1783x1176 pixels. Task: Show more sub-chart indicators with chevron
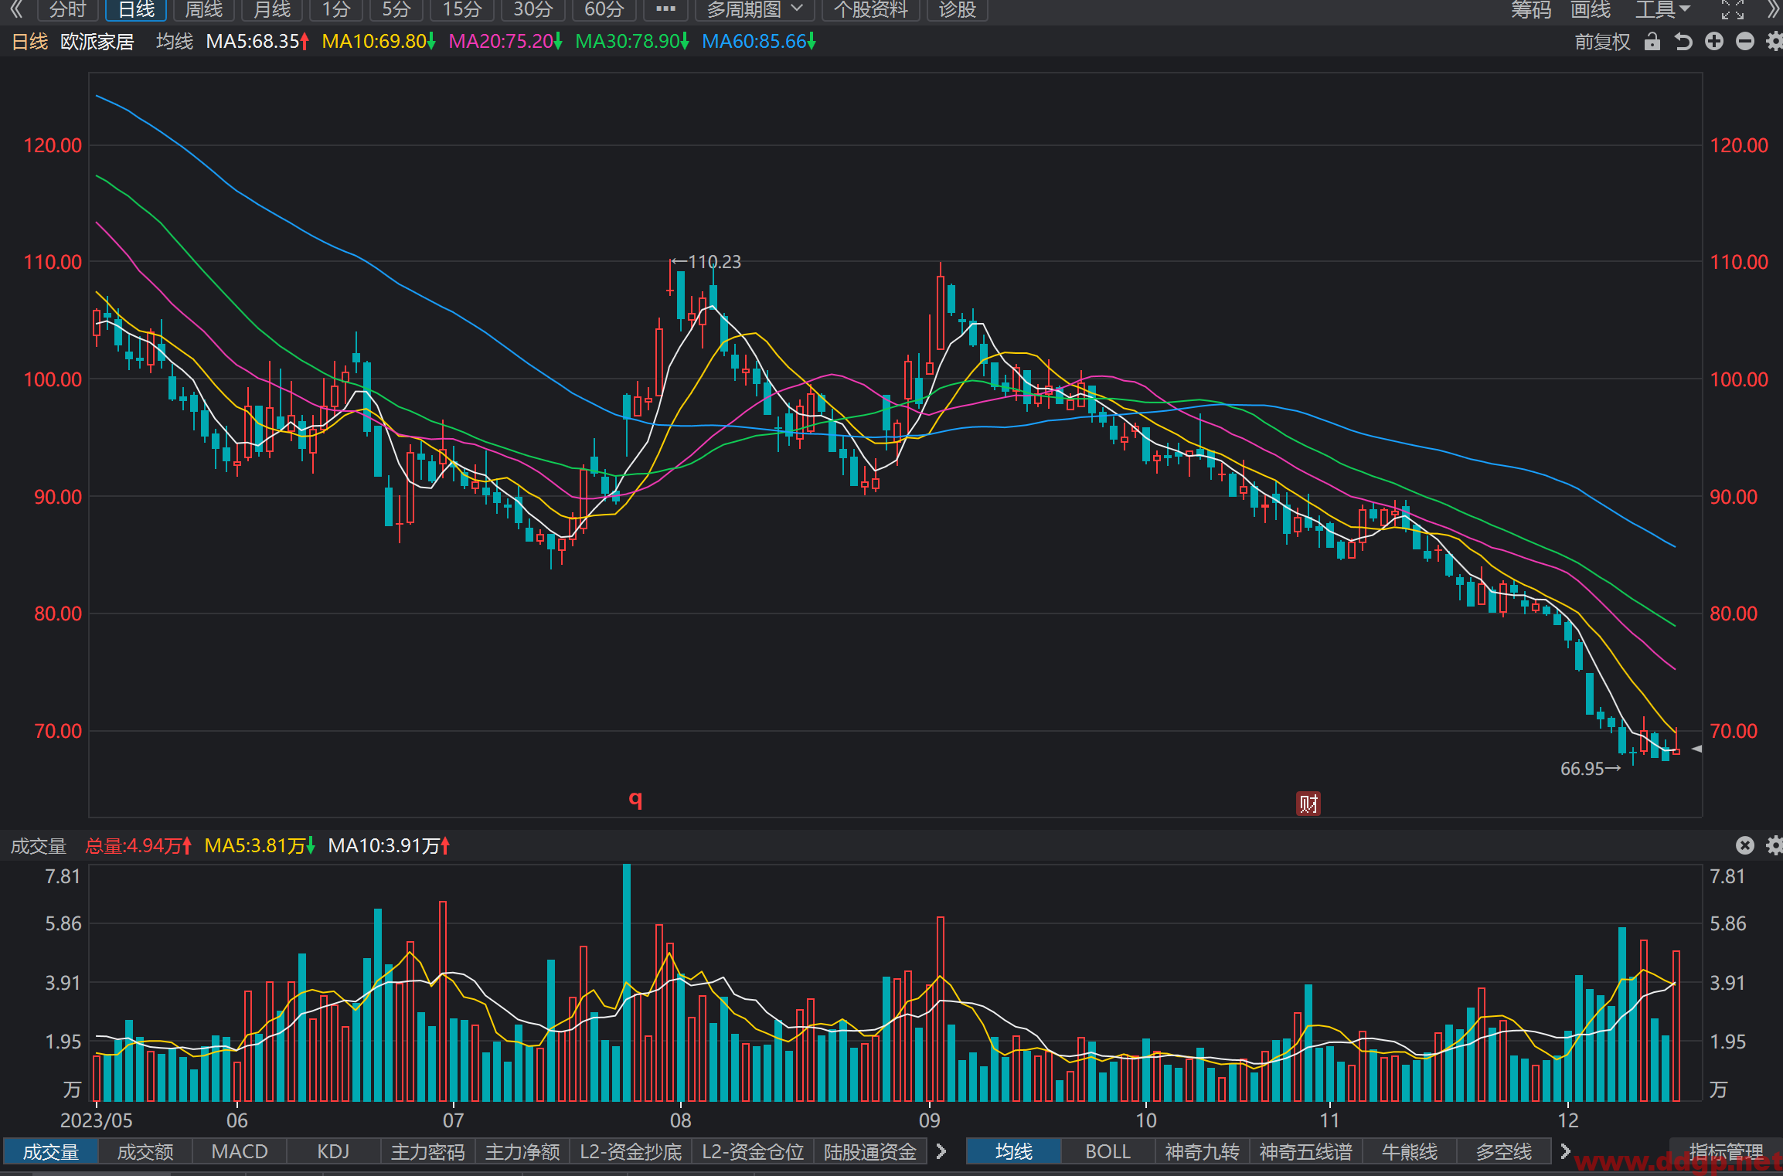click(x=941, y=1151)
